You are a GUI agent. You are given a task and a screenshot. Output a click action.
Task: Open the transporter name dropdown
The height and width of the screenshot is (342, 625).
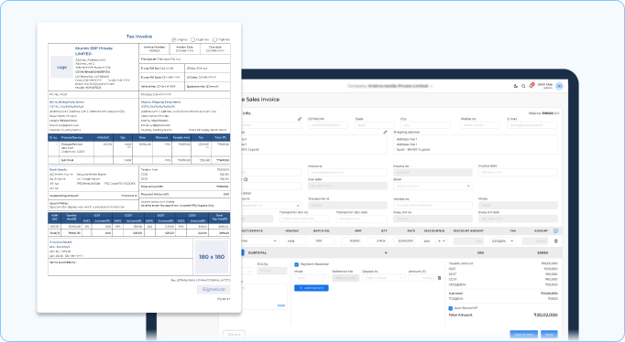click(271, 205)
